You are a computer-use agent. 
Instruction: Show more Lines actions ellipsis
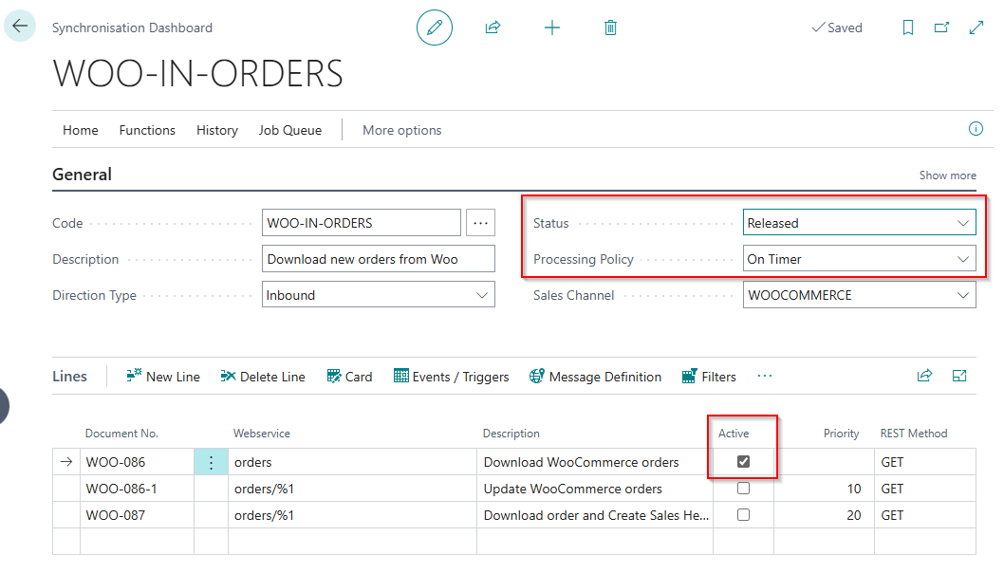[765, 376]
